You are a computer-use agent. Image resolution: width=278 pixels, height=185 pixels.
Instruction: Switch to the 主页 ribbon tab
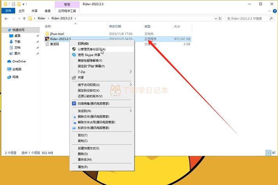pos(21,11)
